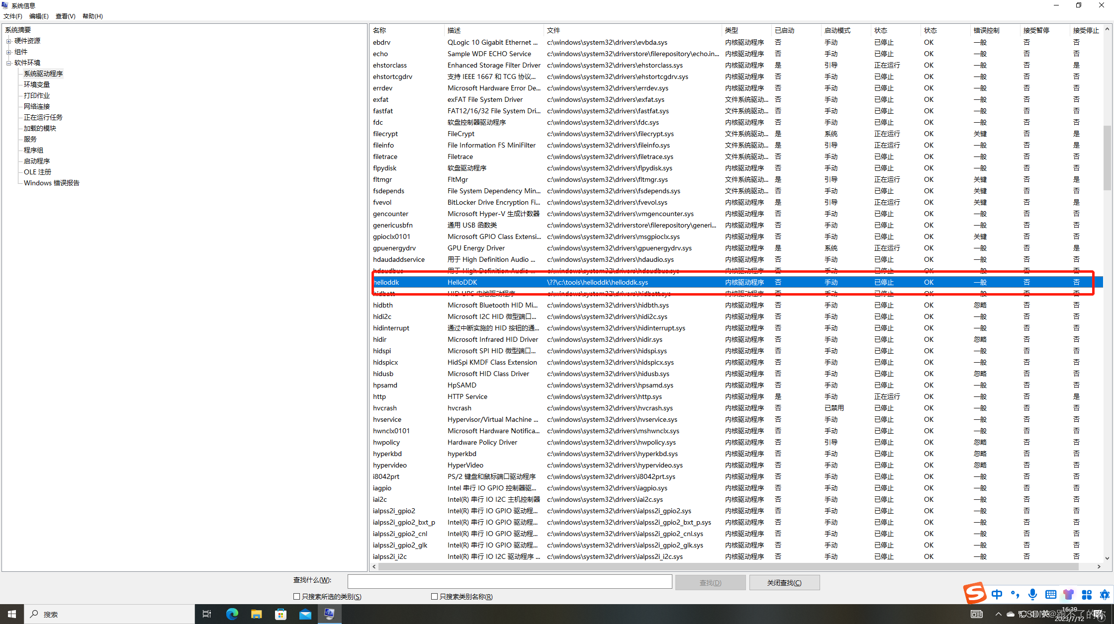Click the taskbar 搜索 search box
The image size is (1114, 624).
109,614
